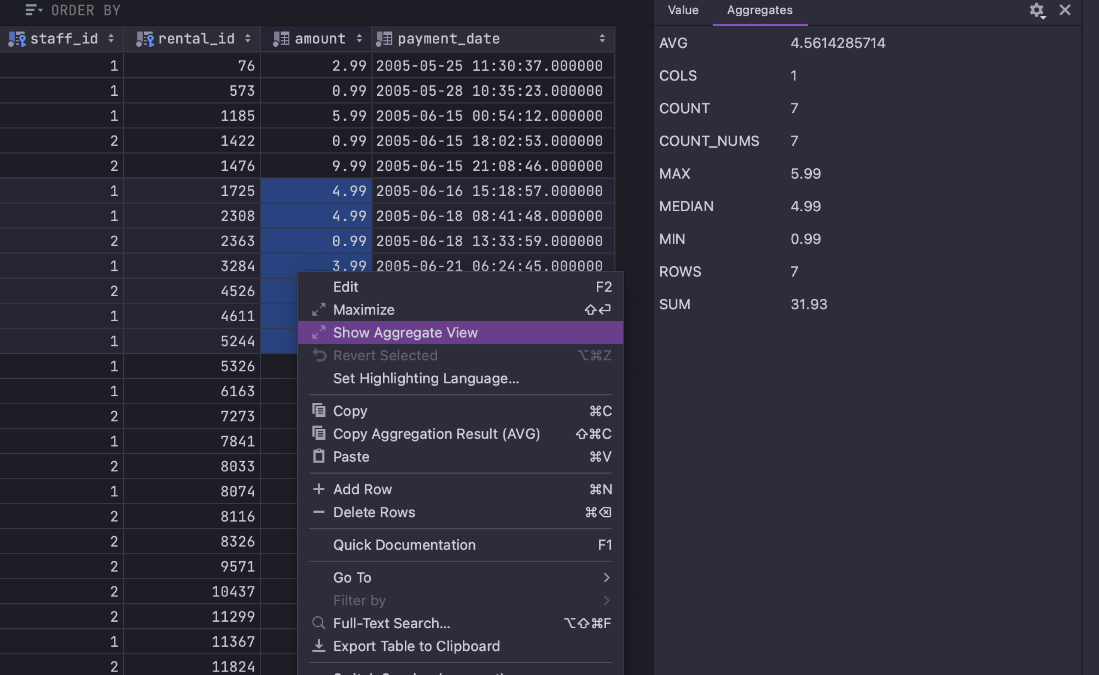This screenshot has width=1099, height=675.
Task: Select Full-Text Search from context menu
Action: (391, 623)
